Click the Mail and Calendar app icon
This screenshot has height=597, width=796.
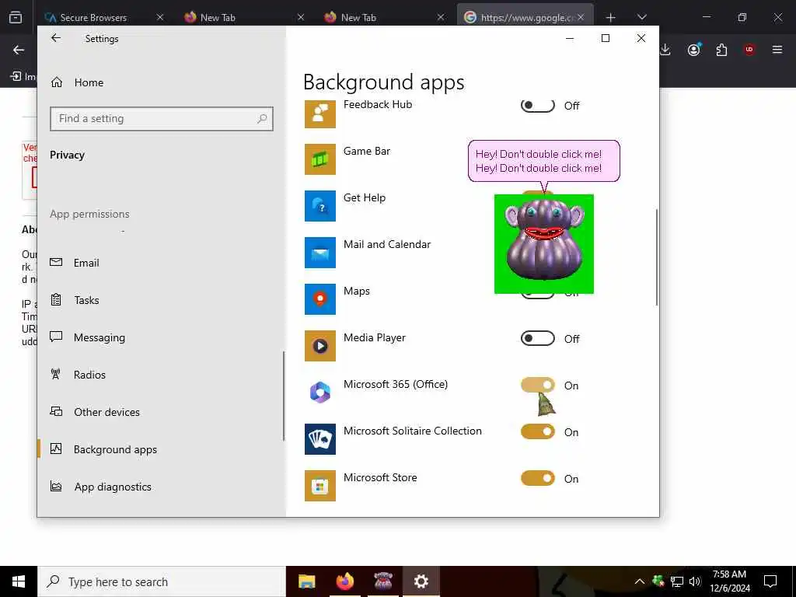click(319, 253)
